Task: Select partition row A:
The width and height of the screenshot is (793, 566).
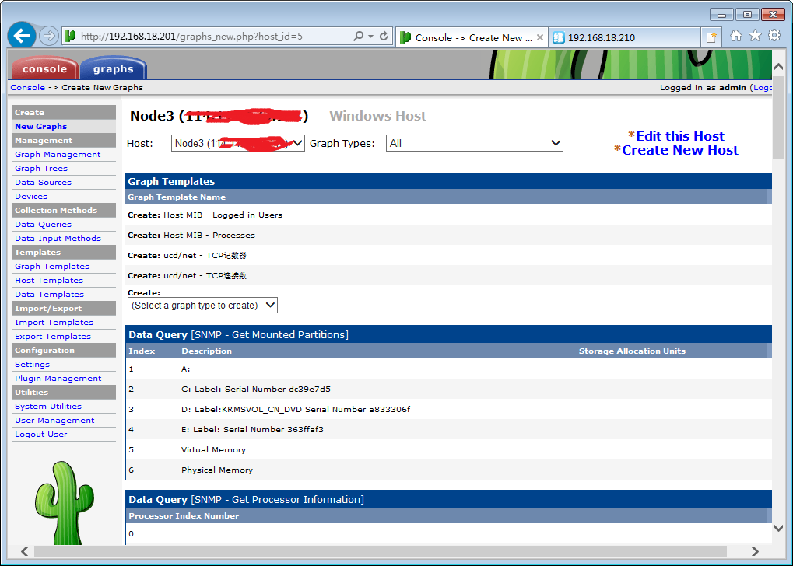Action: point(448,369)
